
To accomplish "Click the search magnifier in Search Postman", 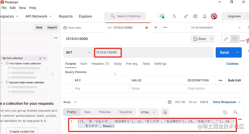I will 113,16.
